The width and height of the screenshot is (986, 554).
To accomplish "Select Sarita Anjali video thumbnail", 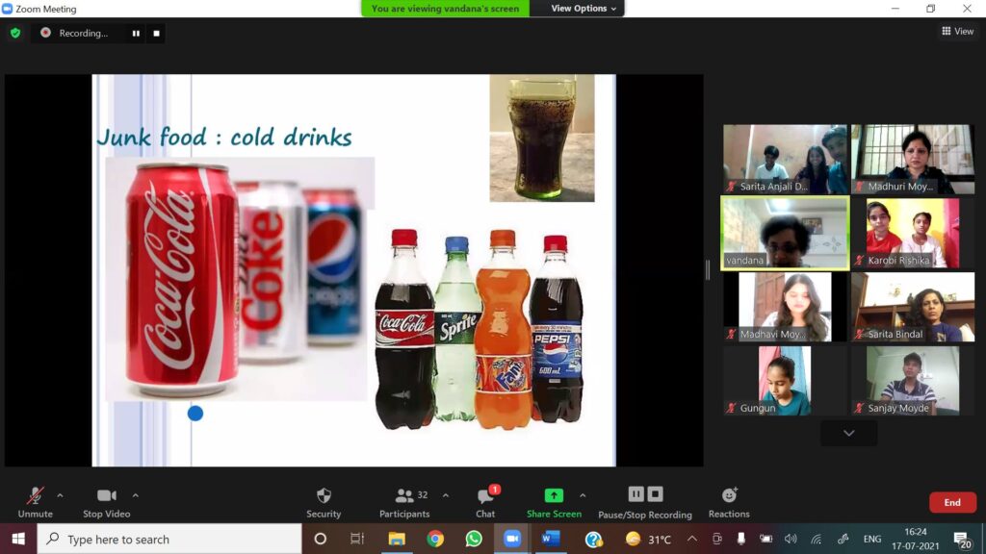I will coord(785,159).
